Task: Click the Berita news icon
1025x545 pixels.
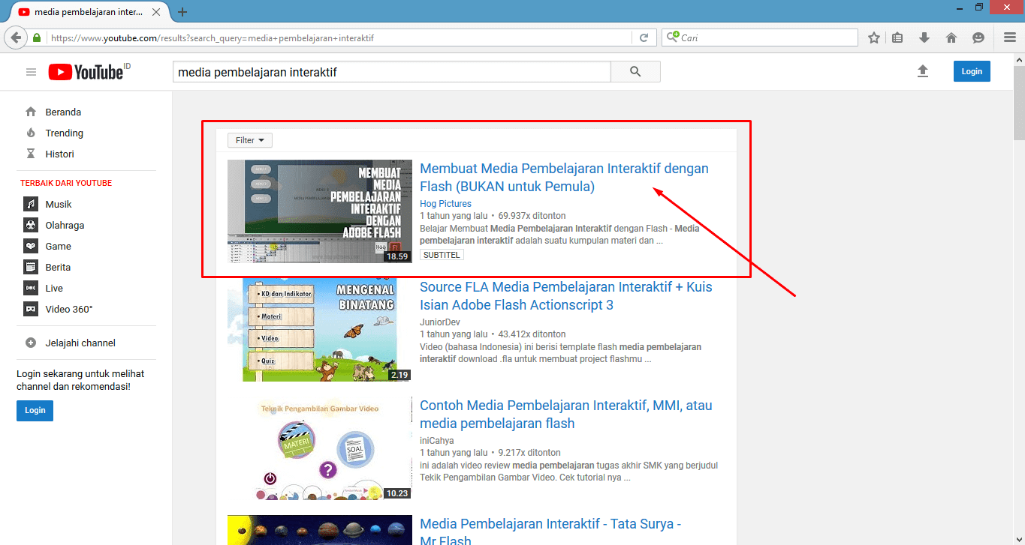Action: click(31, 267)
